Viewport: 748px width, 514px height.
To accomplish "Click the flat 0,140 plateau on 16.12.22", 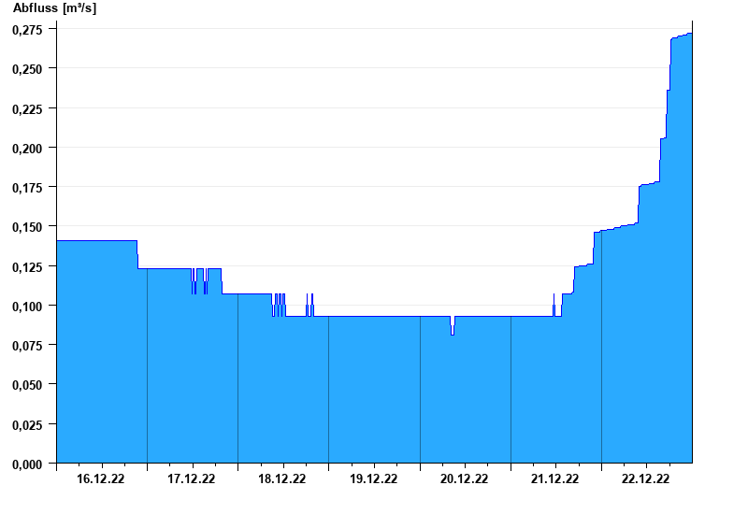I will (97, 241).
